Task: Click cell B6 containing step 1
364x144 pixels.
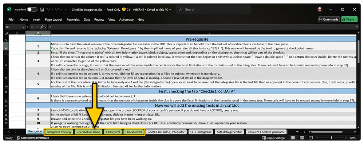Action: tap(38, 46)
